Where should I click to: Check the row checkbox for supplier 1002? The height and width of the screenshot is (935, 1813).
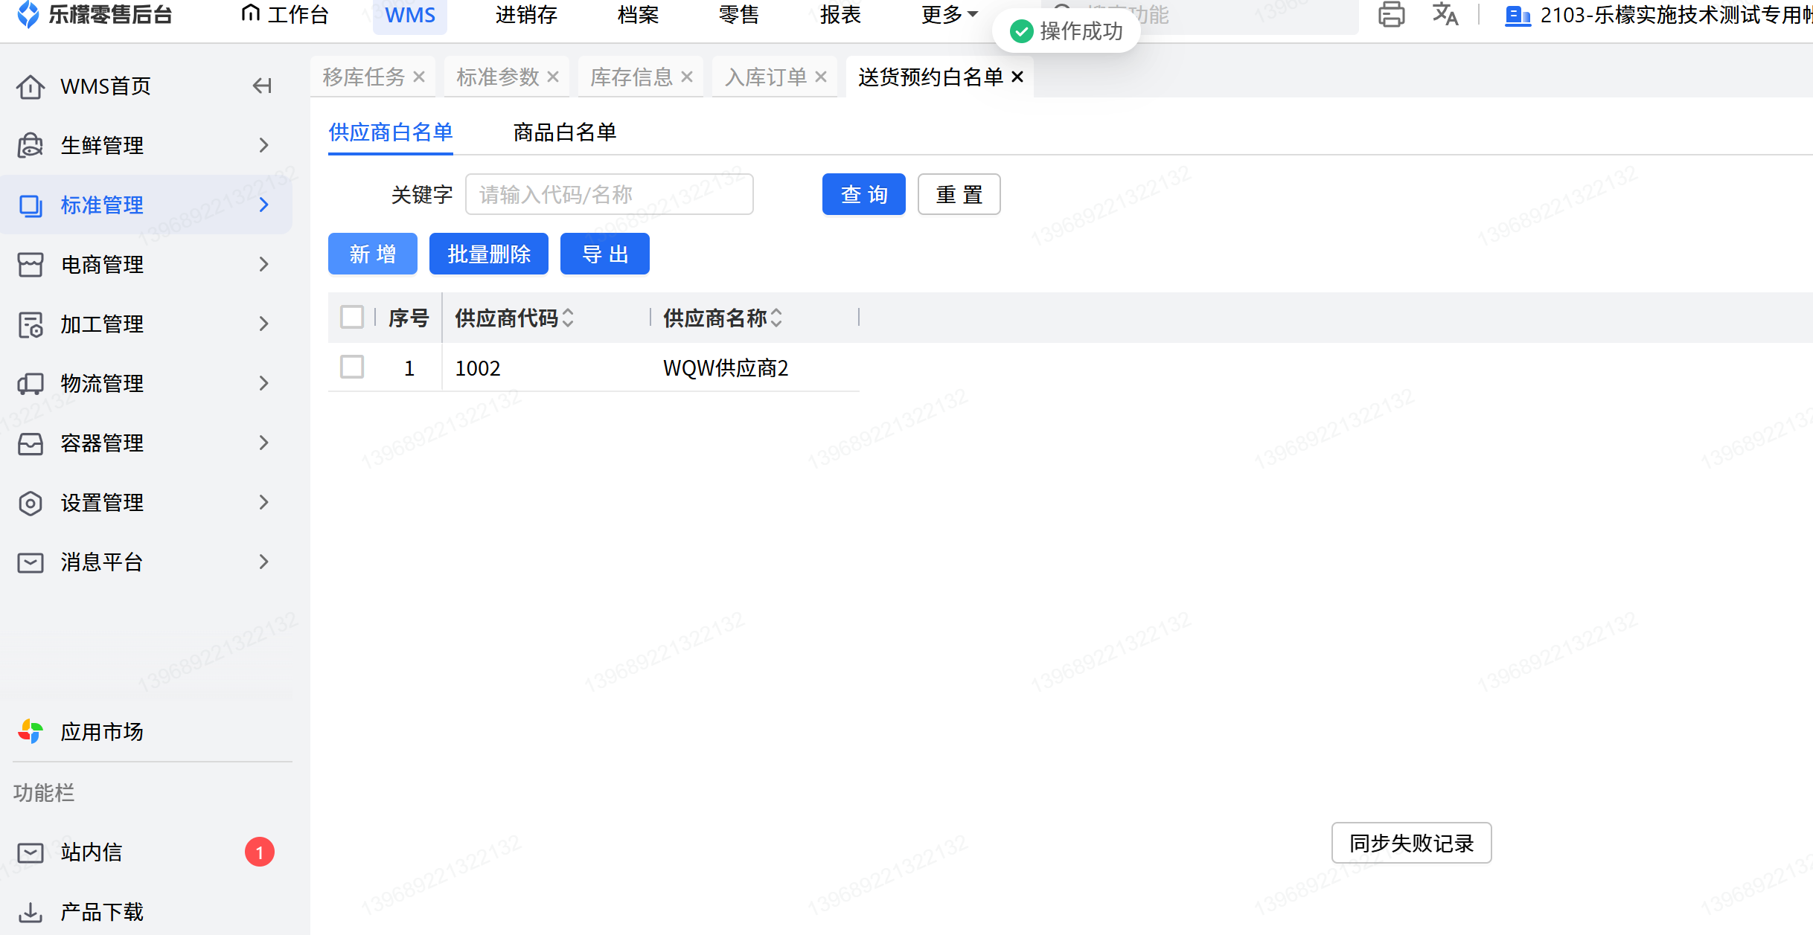352,367
